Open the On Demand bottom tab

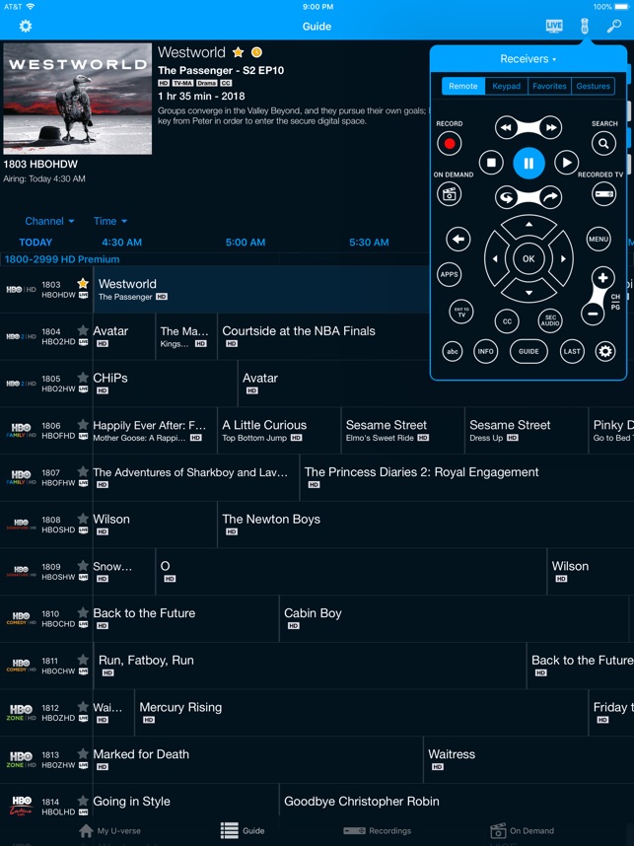(x=522, y=831)
